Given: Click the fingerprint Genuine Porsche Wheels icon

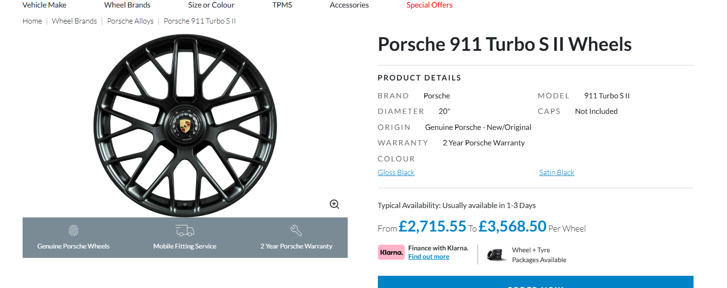Looking at the screenshot, I should tap(74, 231).
